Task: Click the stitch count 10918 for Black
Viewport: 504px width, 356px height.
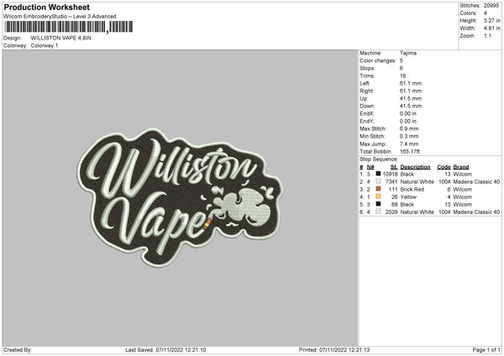Action: click(x=390, y=174)
